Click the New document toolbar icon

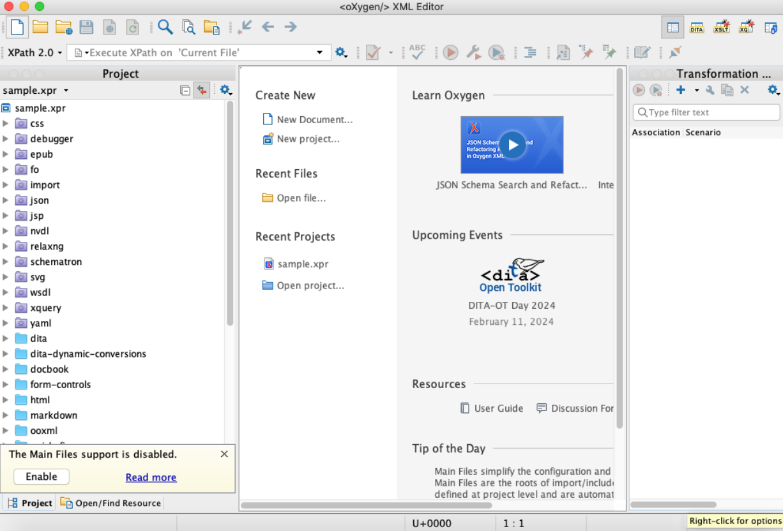[x=17, y=27]
